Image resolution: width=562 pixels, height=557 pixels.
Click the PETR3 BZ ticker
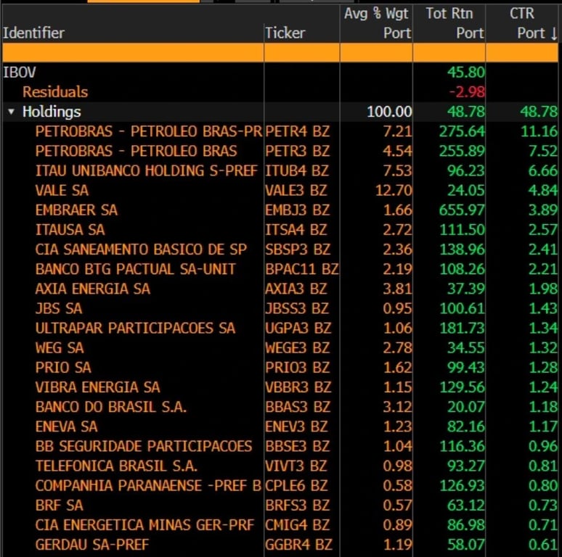pos(297,151)
